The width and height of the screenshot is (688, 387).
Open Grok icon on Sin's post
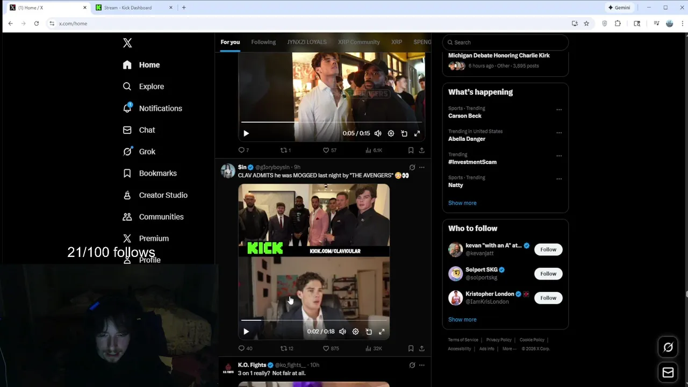412,167
